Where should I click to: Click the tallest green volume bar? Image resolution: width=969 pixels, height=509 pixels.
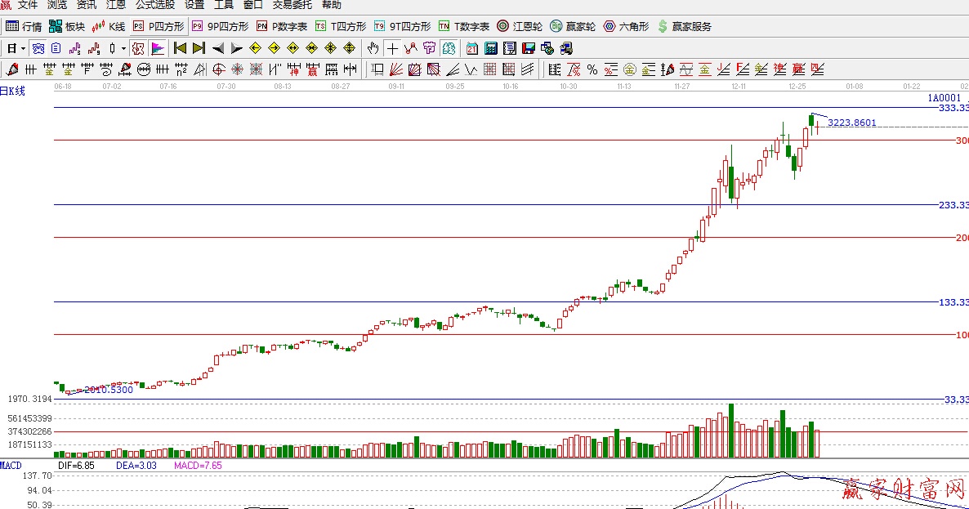pyautogui.click(x=731, y=431)
